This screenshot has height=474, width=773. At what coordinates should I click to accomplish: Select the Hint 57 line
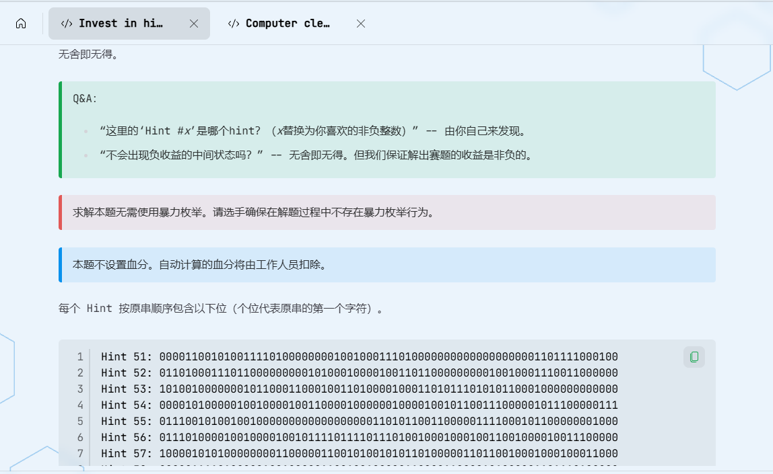tap(360, 453)
